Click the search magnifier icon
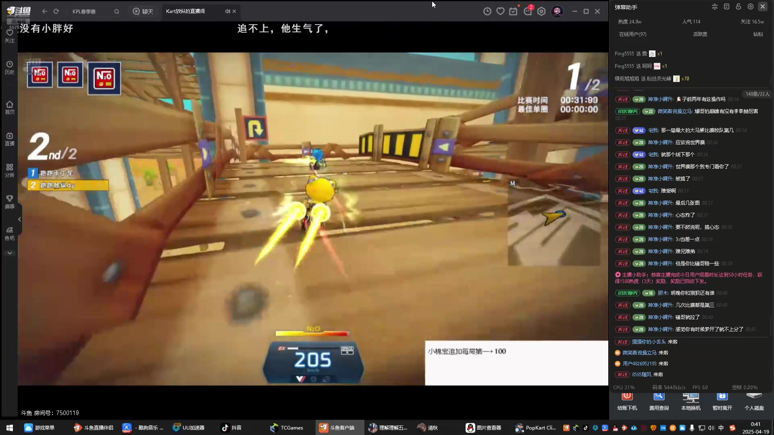 pos(117,11)
